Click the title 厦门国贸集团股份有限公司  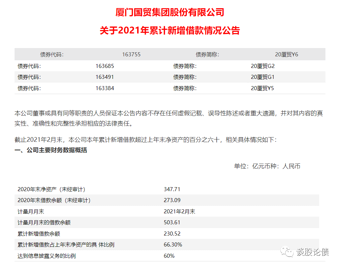click(170, 12)
